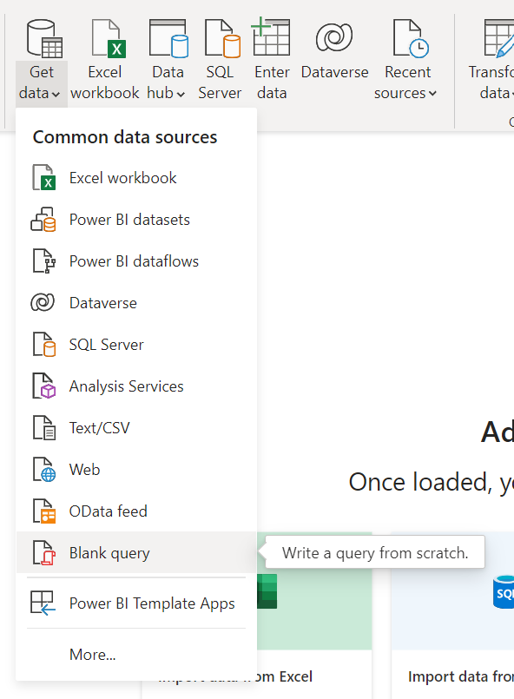Click the Get data database icon
Viewport: 514px width, 699px height.
44,39
